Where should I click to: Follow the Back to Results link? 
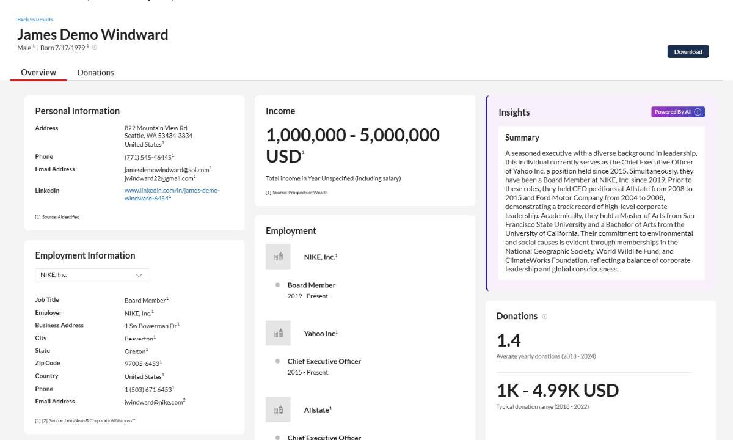[35, 19]
